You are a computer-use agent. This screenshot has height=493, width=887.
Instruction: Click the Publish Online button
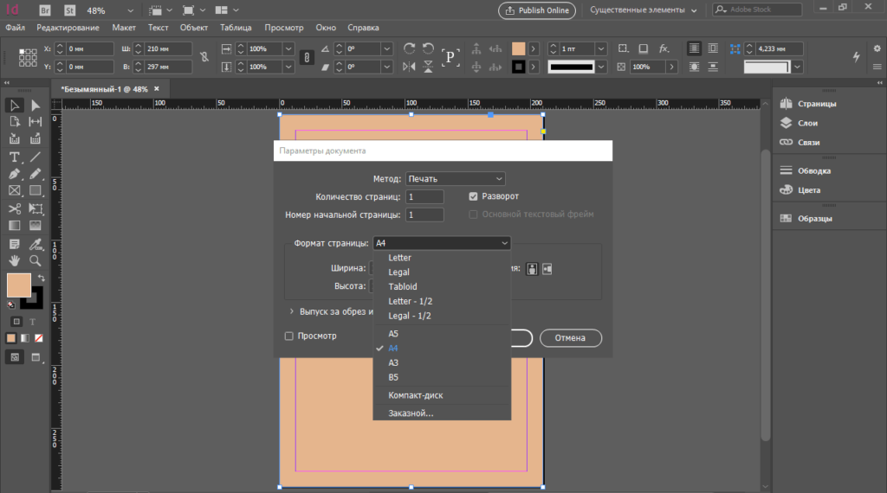537,10
